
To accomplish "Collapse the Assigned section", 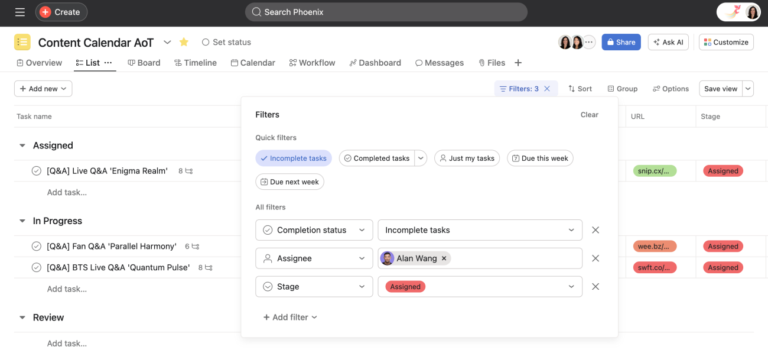I will pos(22,145).
